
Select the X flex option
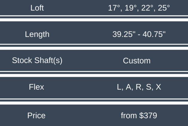pyautogui.click(x=158, y=87)
